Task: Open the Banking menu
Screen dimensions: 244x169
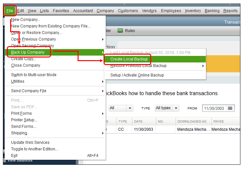Action: point(212,11)
